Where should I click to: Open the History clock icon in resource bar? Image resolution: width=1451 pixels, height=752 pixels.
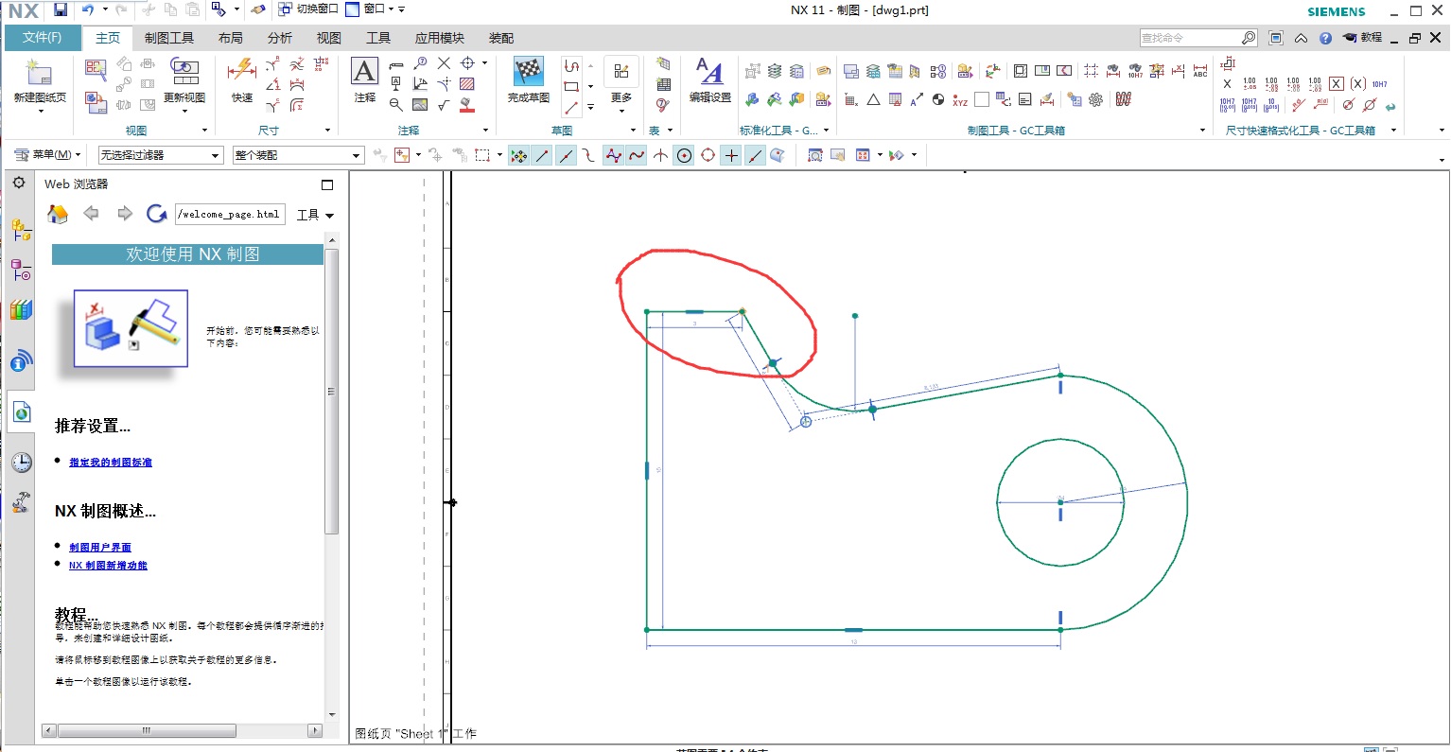21,463
